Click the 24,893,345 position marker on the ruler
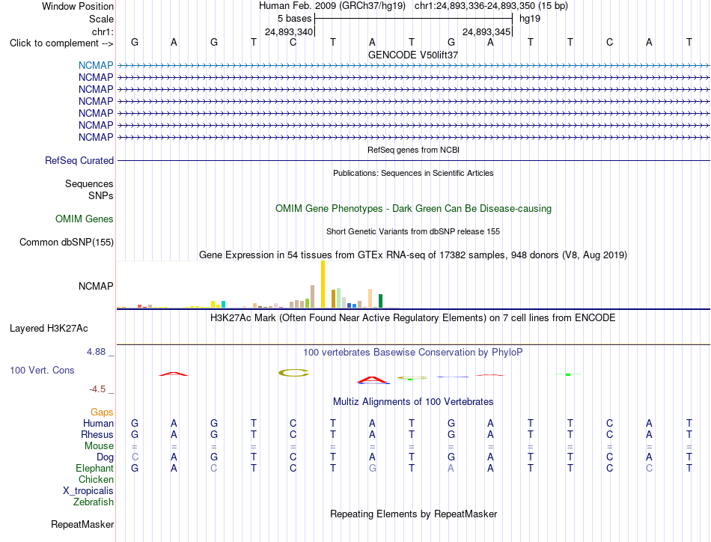 (x=486, y=31)
